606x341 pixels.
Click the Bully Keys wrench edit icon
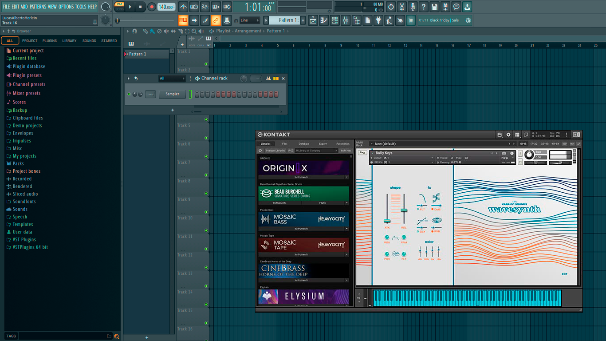pos(362,153)
